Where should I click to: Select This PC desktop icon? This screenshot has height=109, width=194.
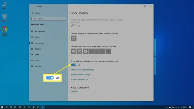pos(5,5)
